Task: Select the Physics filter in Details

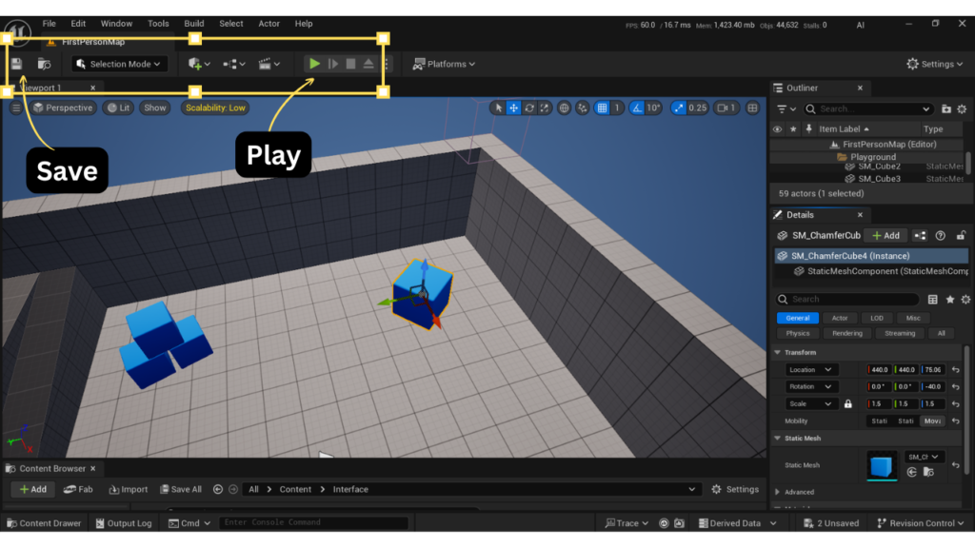Action: point(798,334)
